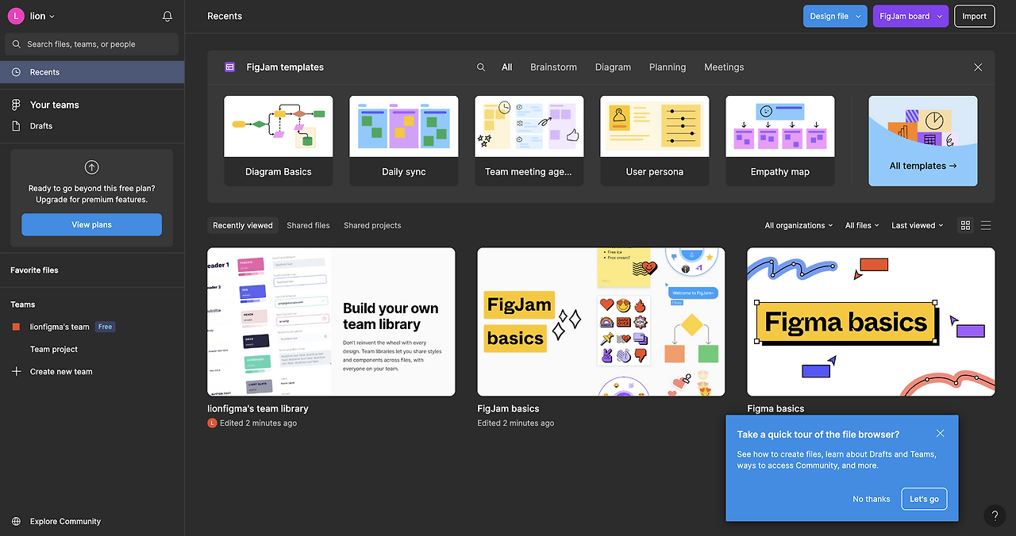This screenshot has height=536, width=1016.
Task: Click Create new team
Action: point(61,371)
